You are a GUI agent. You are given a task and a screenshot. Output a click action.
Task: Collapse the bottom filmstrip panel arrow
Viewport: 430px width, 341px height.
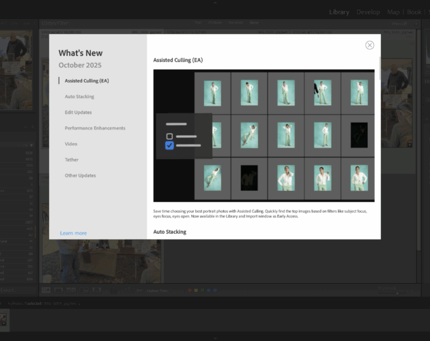(x=215, y=338)
